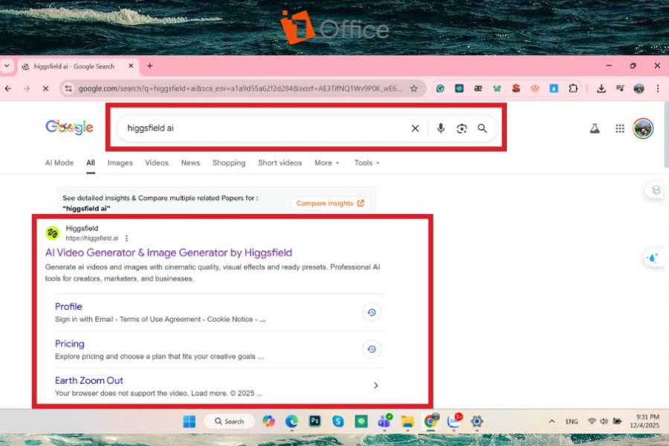Expand the Tools dropdown
This screenshot has height=446, width=669.
[366, 163]
